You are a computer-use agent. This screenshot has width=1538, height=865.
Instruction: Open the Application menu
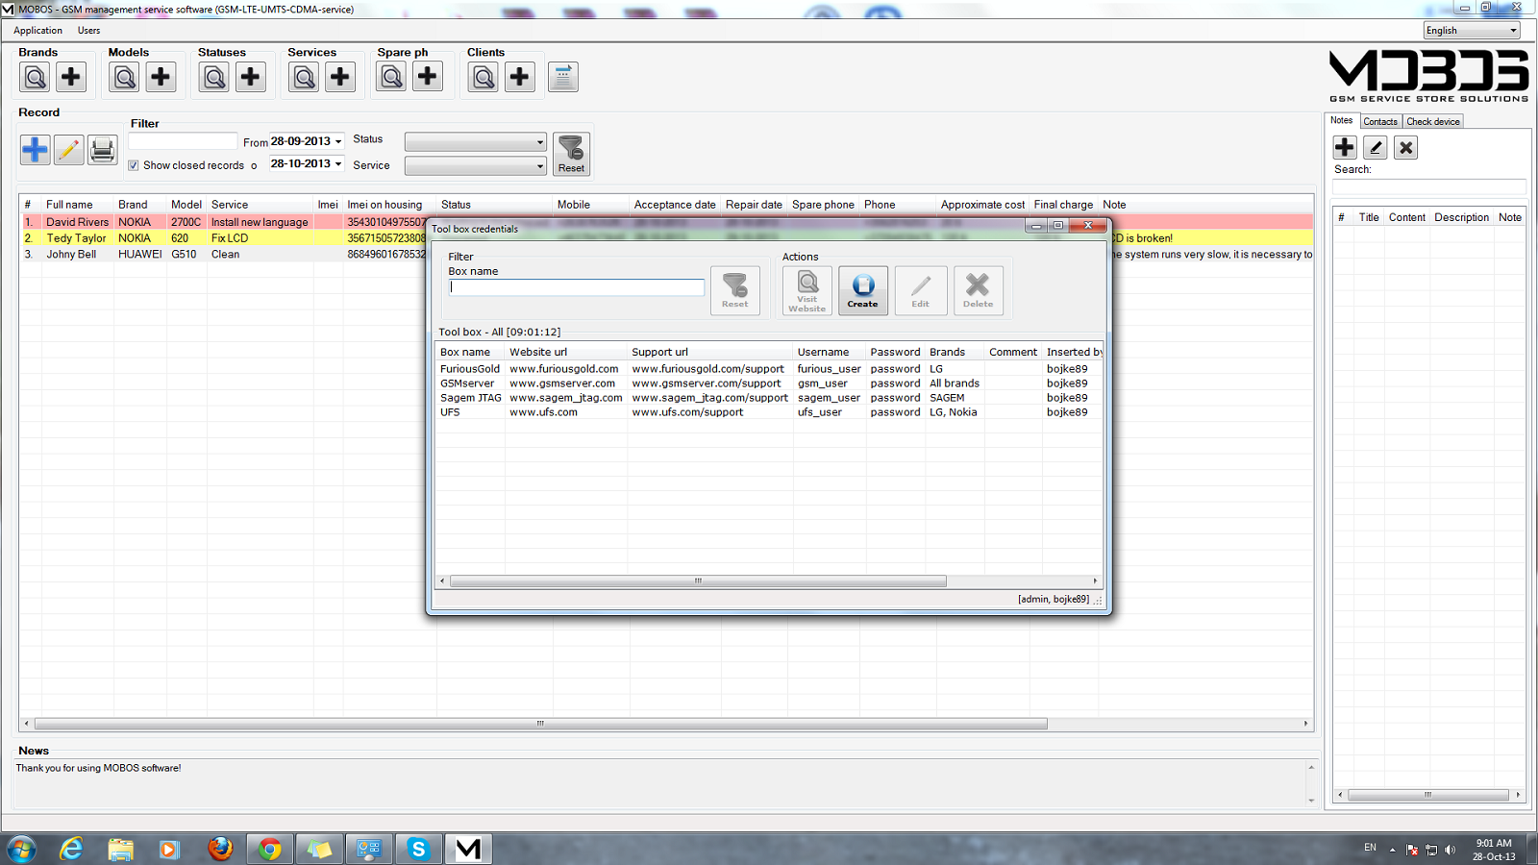pyautogui.click(x=37, y=30)
